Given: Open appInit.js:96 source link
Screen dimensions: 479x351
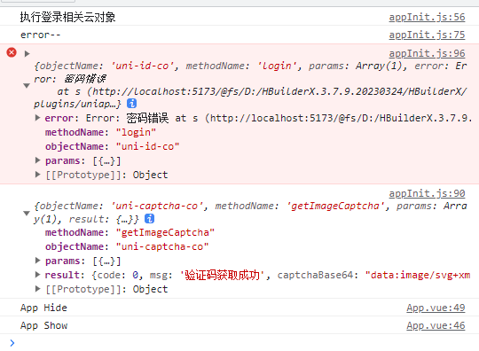Looking at the screenshot, I should pos(427,53).
